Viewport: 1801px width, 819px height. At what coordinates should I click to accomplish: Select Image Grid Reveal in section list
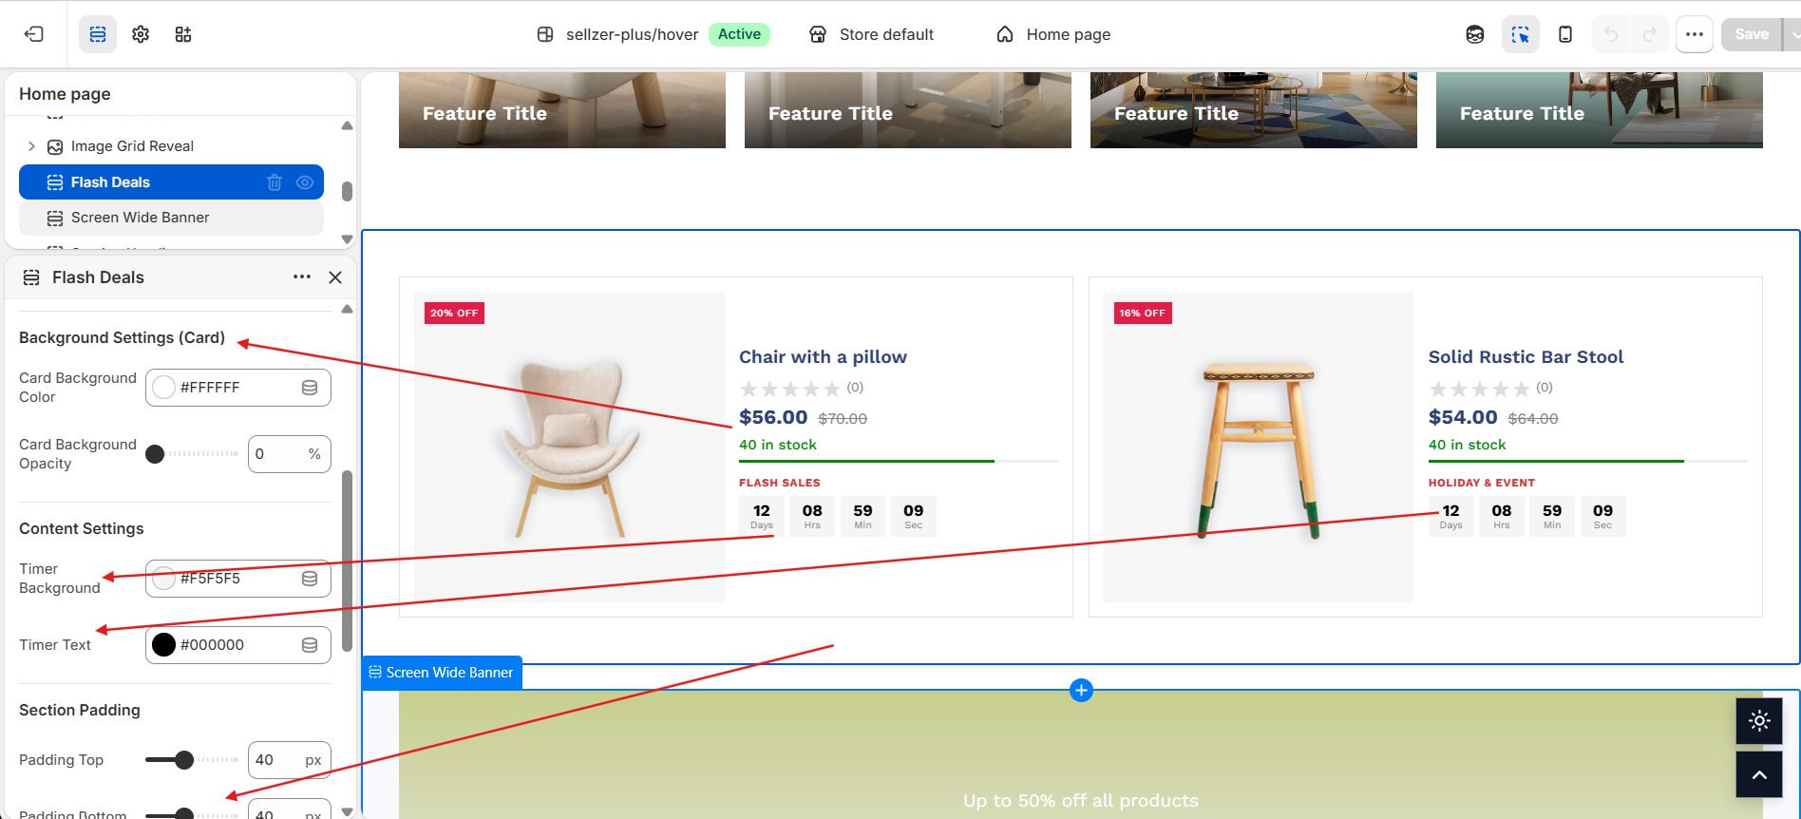(132, 146)
